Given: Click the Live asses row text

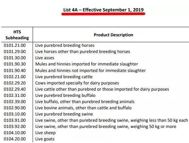Looking at the screenshot, I should point(45,58).
